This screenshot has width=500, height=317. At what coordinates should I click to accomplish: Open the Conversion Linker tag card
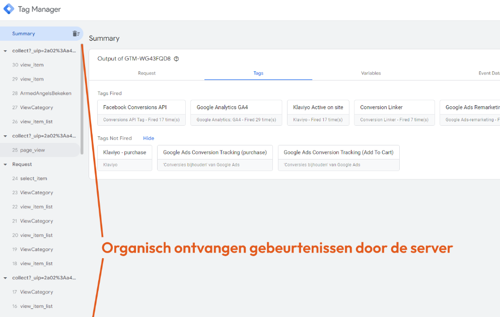coord(394,113)
